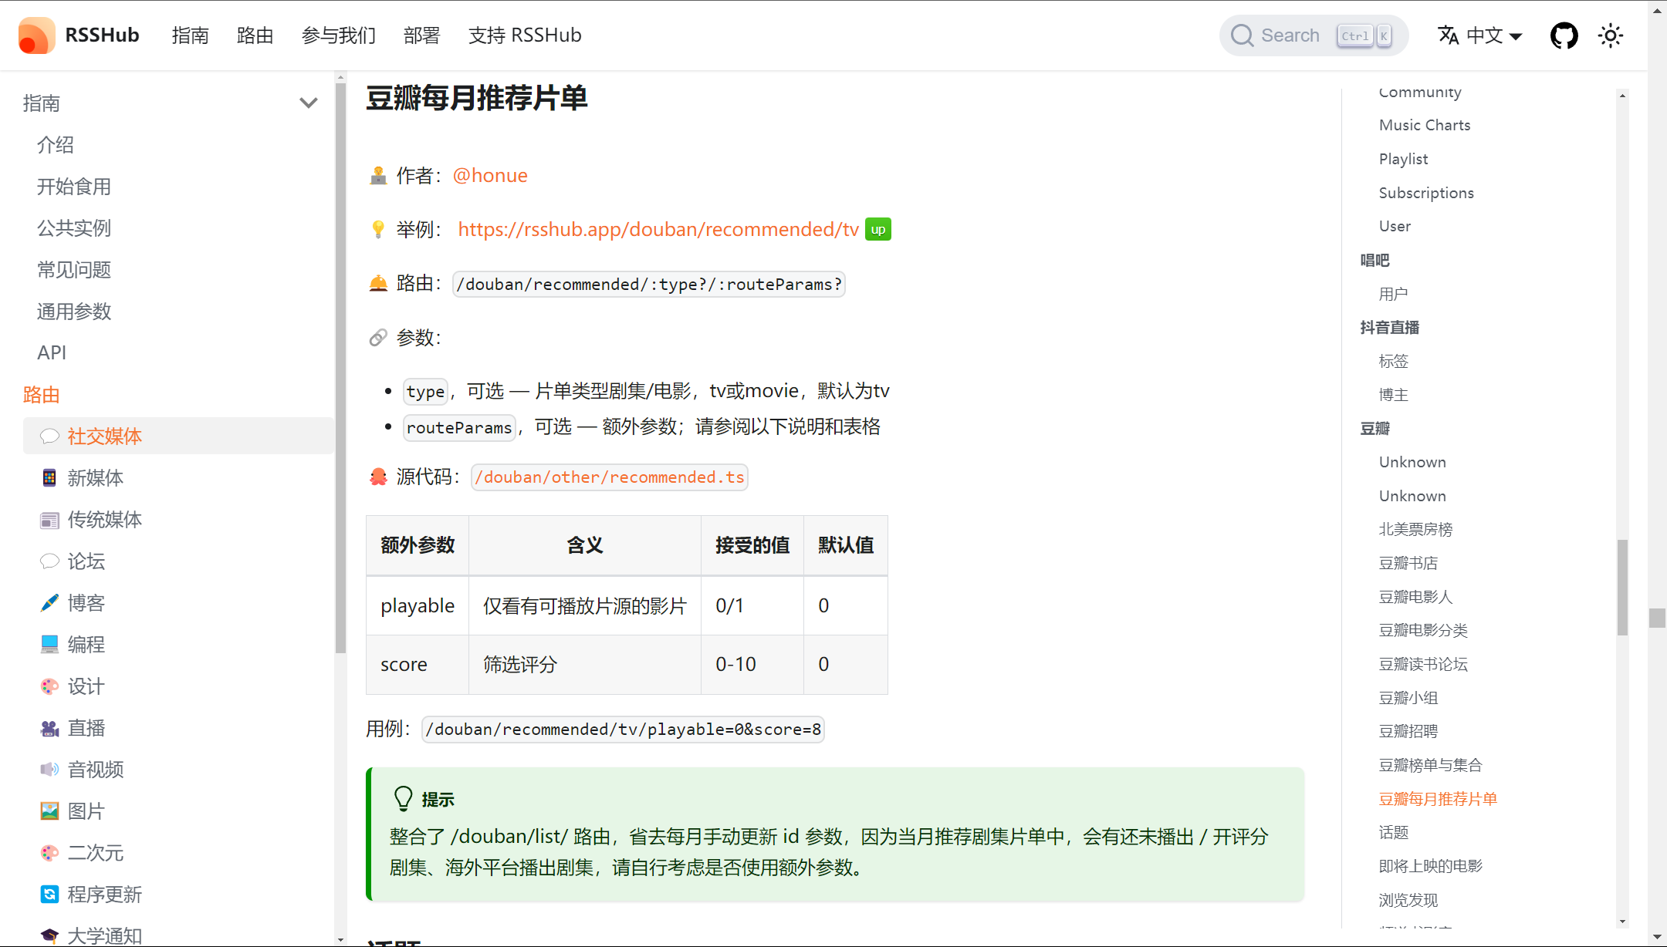This screenshot has height=947, width=1667.
Task: Open the 支持 RSSHub navigation item
Action: 525,35
